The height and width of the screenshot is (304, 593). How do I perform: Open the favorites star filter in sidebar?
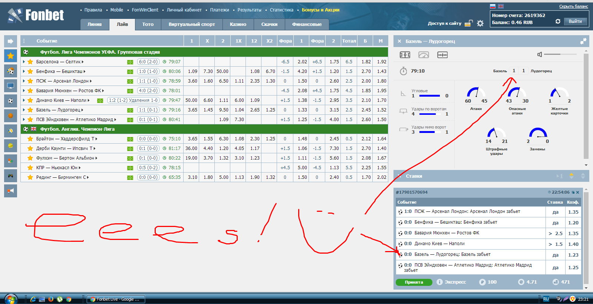click(10, 56)
